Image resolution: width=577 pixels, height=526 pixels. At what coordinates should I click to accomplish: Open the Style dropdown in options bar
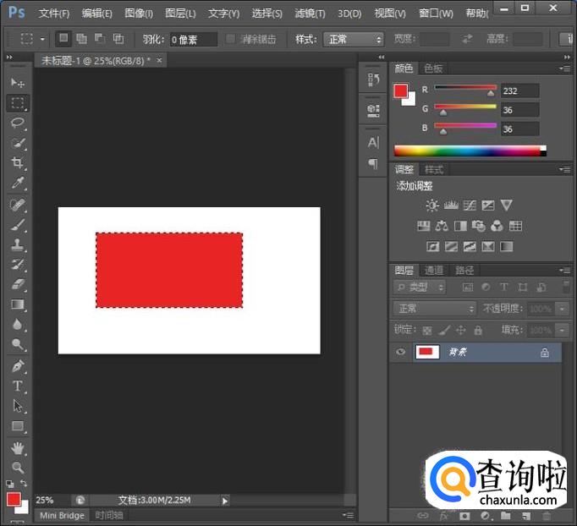pyautogui.click(x=353, y=40)
